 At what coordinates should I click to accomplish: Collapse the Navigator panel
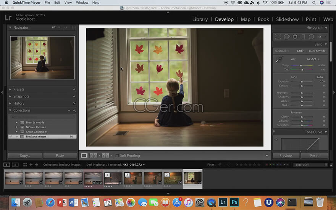10,27
